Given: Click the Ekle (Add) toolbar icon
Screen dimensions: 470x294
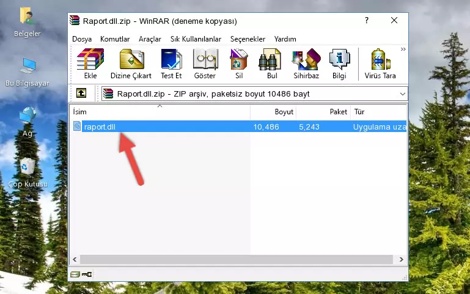Looking at the screenshot, I should [90, 59].
